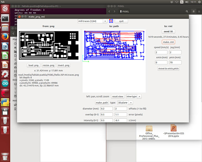Click the diameter (mm) field showing 0.2
Screen dimensions: 202x162
click(107, 109)
